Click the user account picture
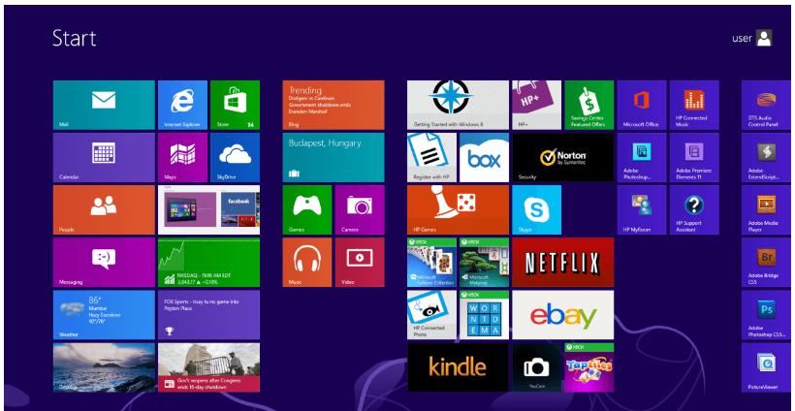Viewport: 795px width, 411px height. (764, 38)
